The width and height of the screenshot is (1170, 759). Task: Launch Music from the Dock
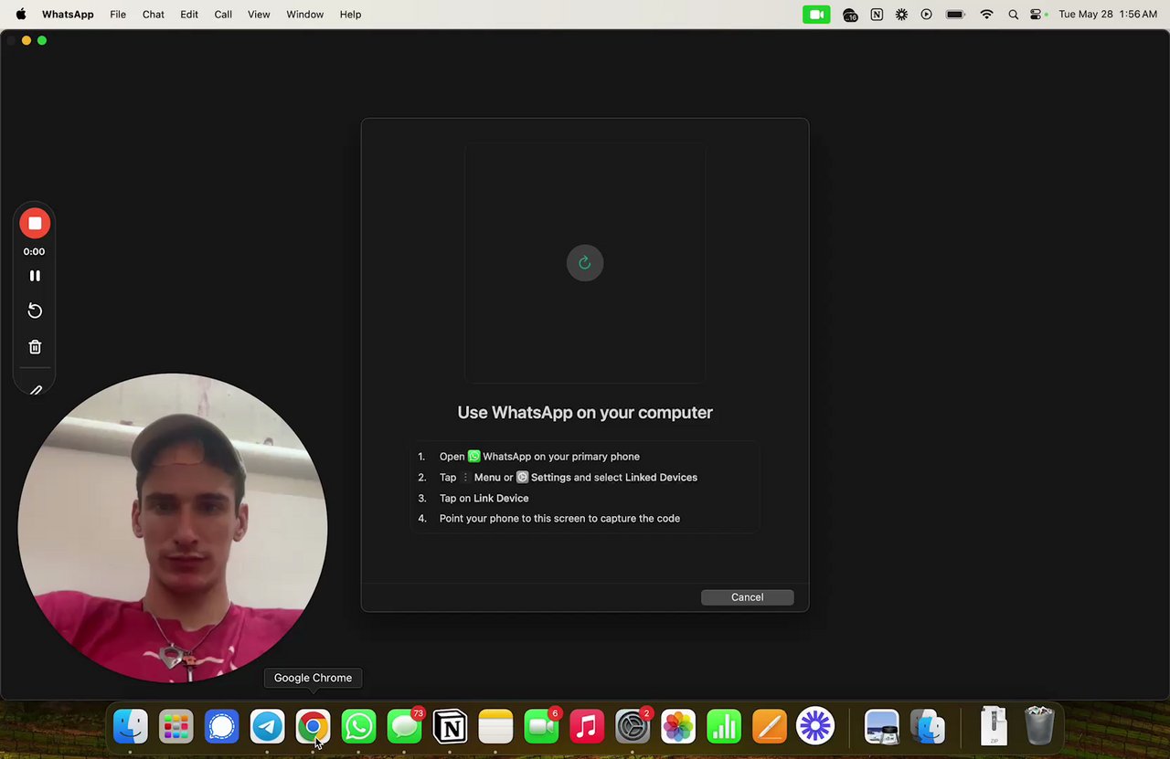click(x=587, y=727)
